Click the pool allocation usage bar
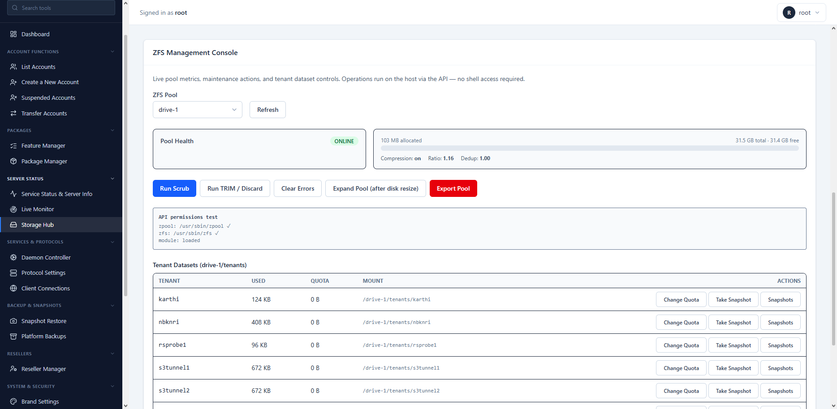The image size is (837, 409). [590, 148]
